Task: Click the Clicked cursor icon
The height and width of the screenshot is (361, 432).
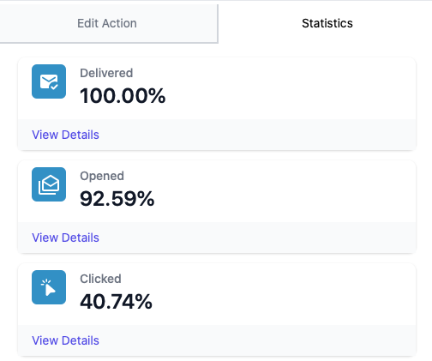Action: (49, 287)
